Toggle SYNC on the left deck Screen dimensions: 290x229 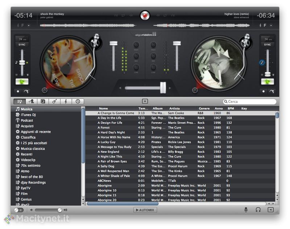22,45
